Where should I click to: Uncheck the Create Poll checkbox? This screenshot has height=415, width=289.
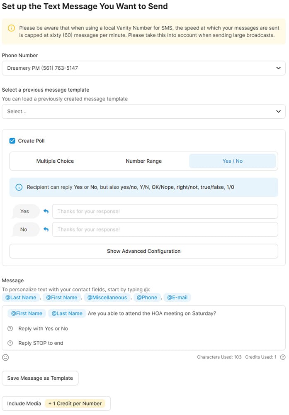(x=12, y=141)
